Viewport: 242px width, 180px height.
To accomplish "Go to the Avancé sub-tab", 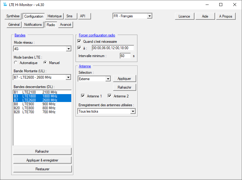I will (x=66, y=25).
